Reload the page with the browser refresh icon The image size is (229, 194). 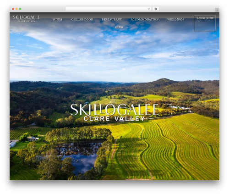(149, 9)
